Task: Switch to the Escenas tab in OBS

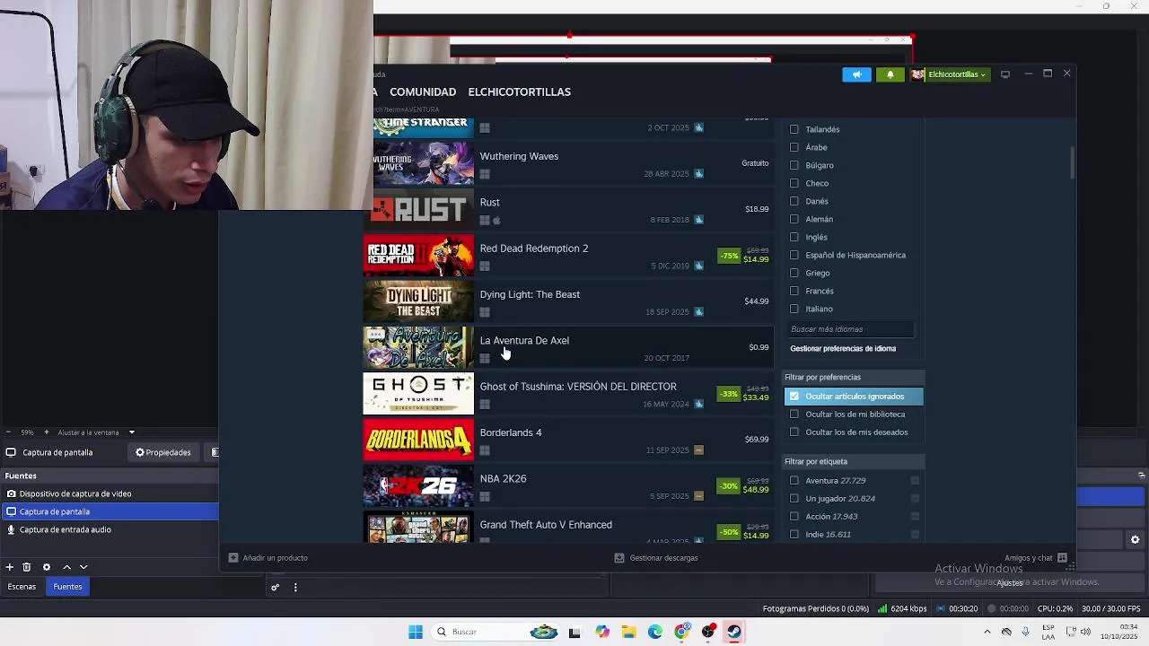Action: pyautogui.click(x=22, y=587)
